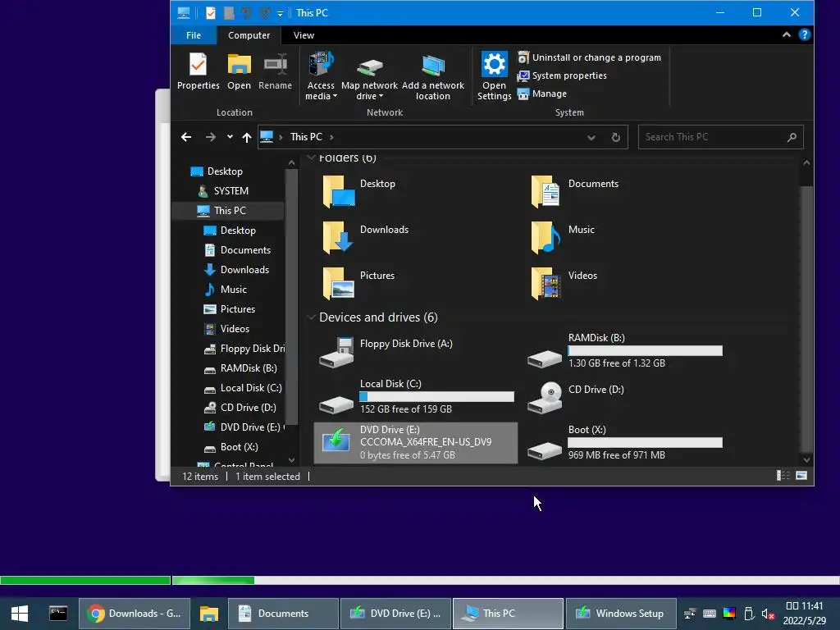Collapse Devices and drives group

[x=311, y=317]
